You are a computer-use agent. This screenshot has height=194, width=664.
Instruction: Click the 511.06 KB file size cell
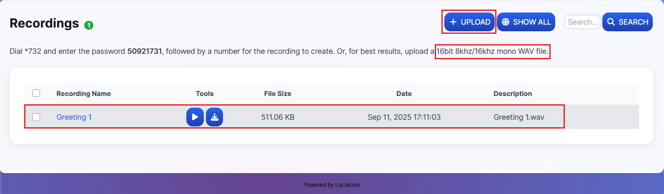pyautogui.click(x=278, y=117)
